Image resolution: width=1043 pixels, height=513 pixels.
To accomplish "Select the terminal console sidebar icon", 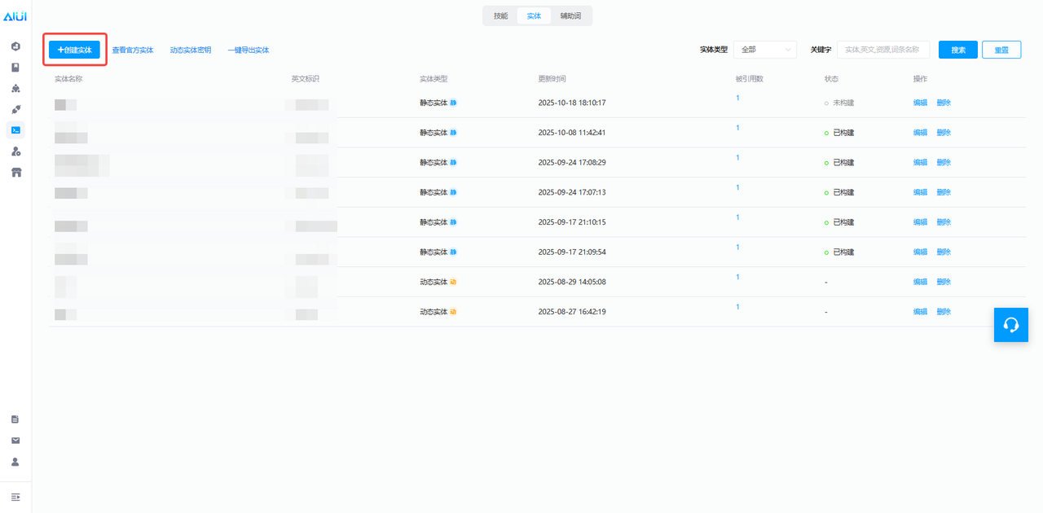I will pos(15,130).
